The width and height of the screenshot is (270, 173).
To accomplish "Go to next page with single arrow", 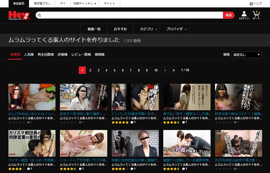I will (165, 70).
